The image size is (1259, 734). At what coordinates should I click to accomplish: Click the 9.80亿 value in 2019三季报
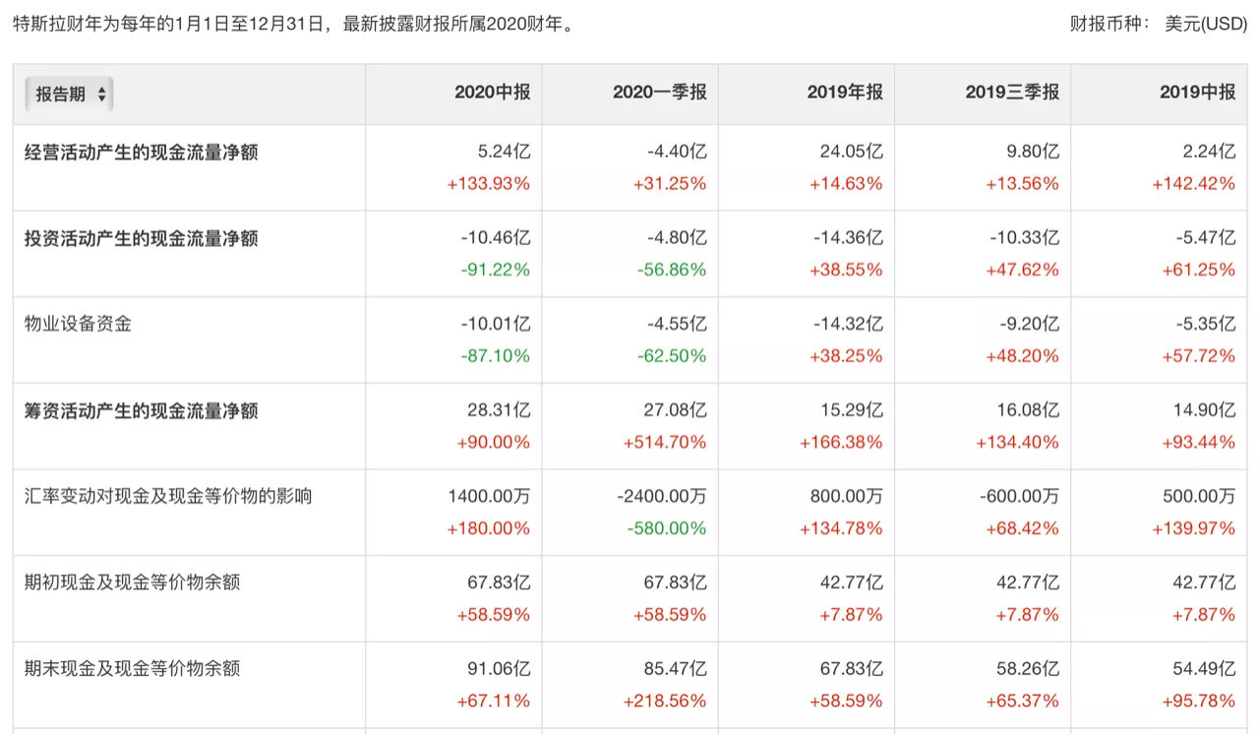(1033, 152)
